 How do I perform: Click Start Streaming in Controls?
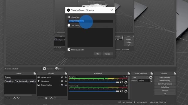click(x=165, y=77)
